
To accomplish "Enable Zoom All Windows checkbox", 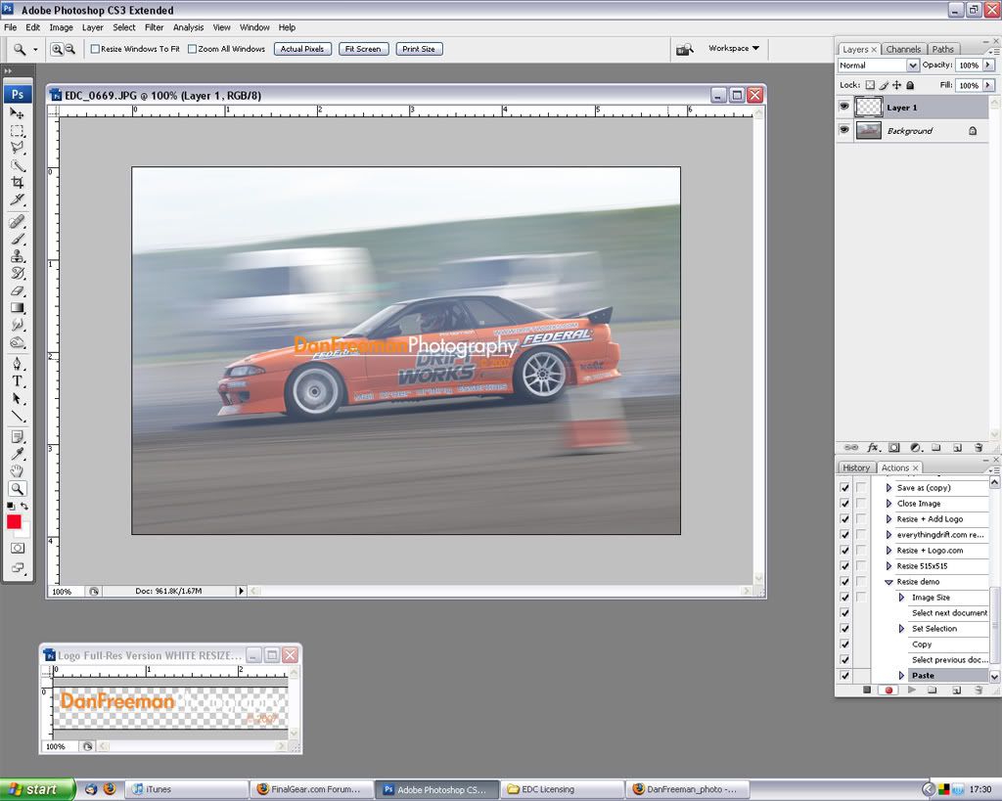I will tap(193, 49).
